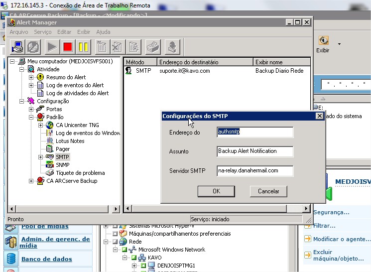
Task: Click the Cancelar button
Action: pyautogui.click(x=268, y=191)
